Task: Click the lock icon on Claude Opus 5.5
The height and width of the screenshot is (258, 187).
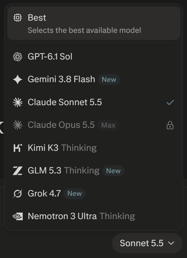Action: click(x=170, y=125)
